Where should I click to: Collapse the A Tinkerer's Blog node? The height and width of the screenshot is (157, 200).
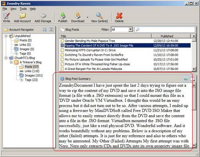[x=11, y=62]
